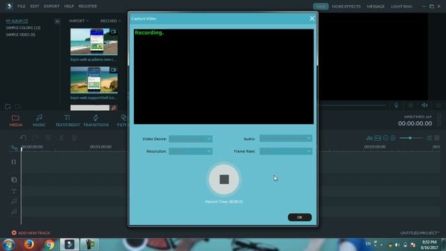Viewport: 446px width, 251px height.
Task: Open MORE EFFECTS link
Action: [346, 6]
